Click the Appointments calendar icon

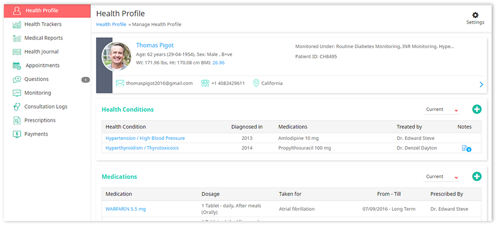click(16, 66)
